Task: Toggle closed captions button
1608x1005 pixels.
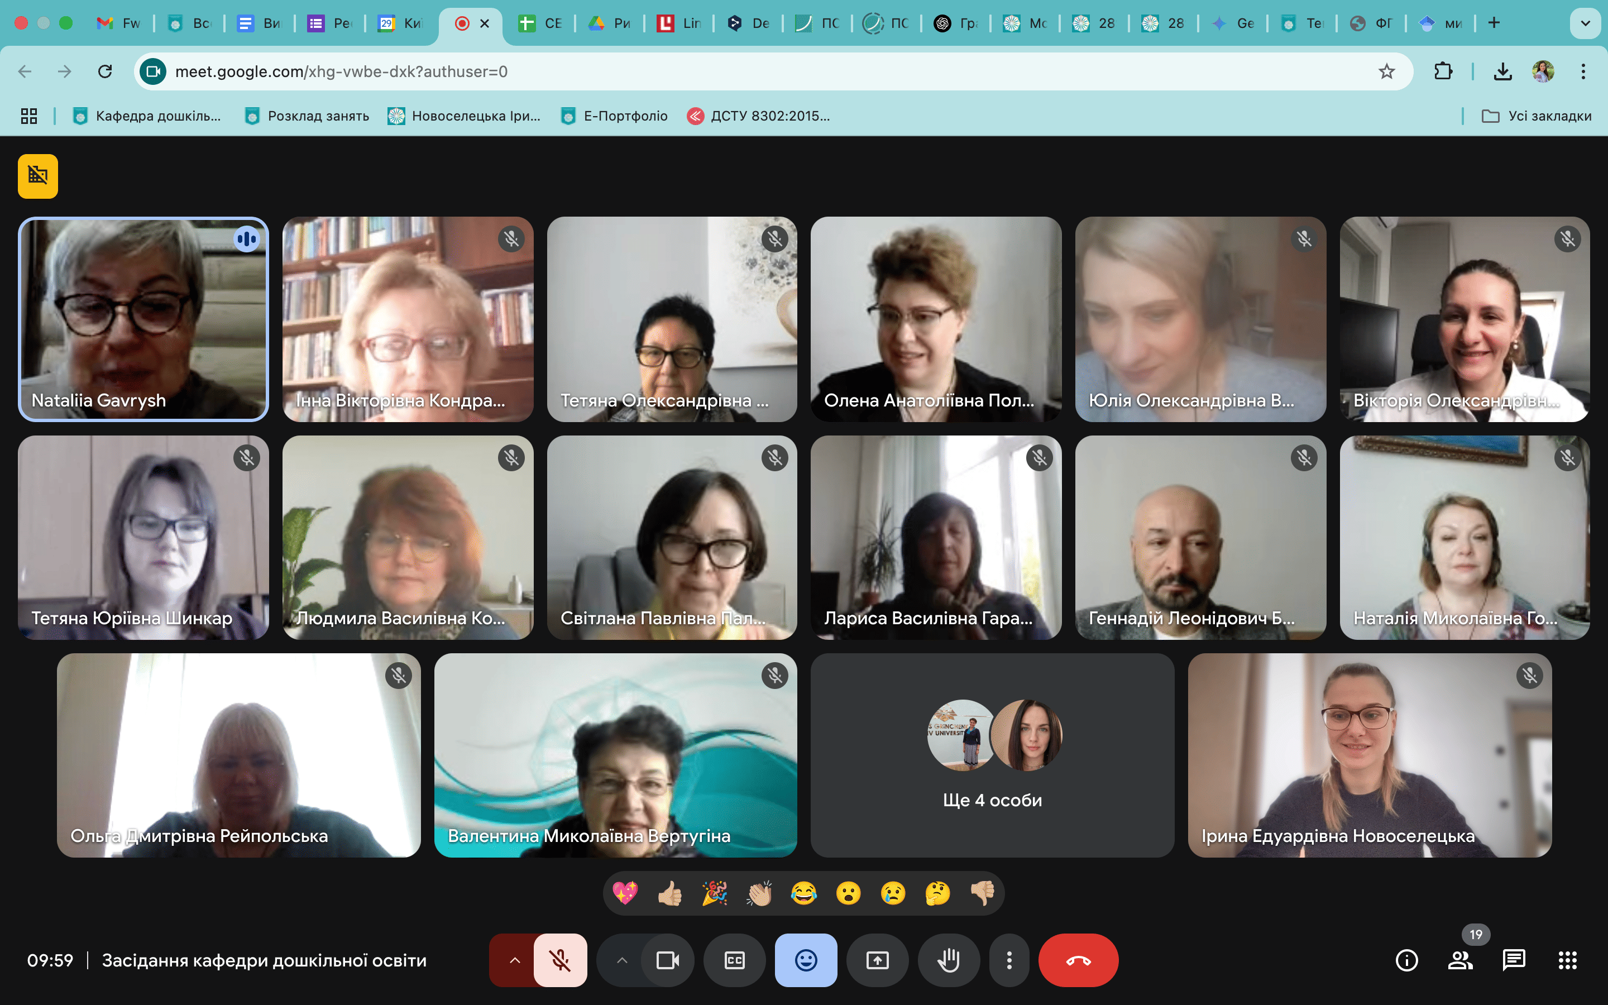Action: 734,960
